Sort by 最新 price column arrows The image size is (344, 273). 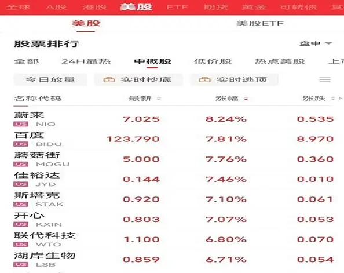click(x=159, y=99)
